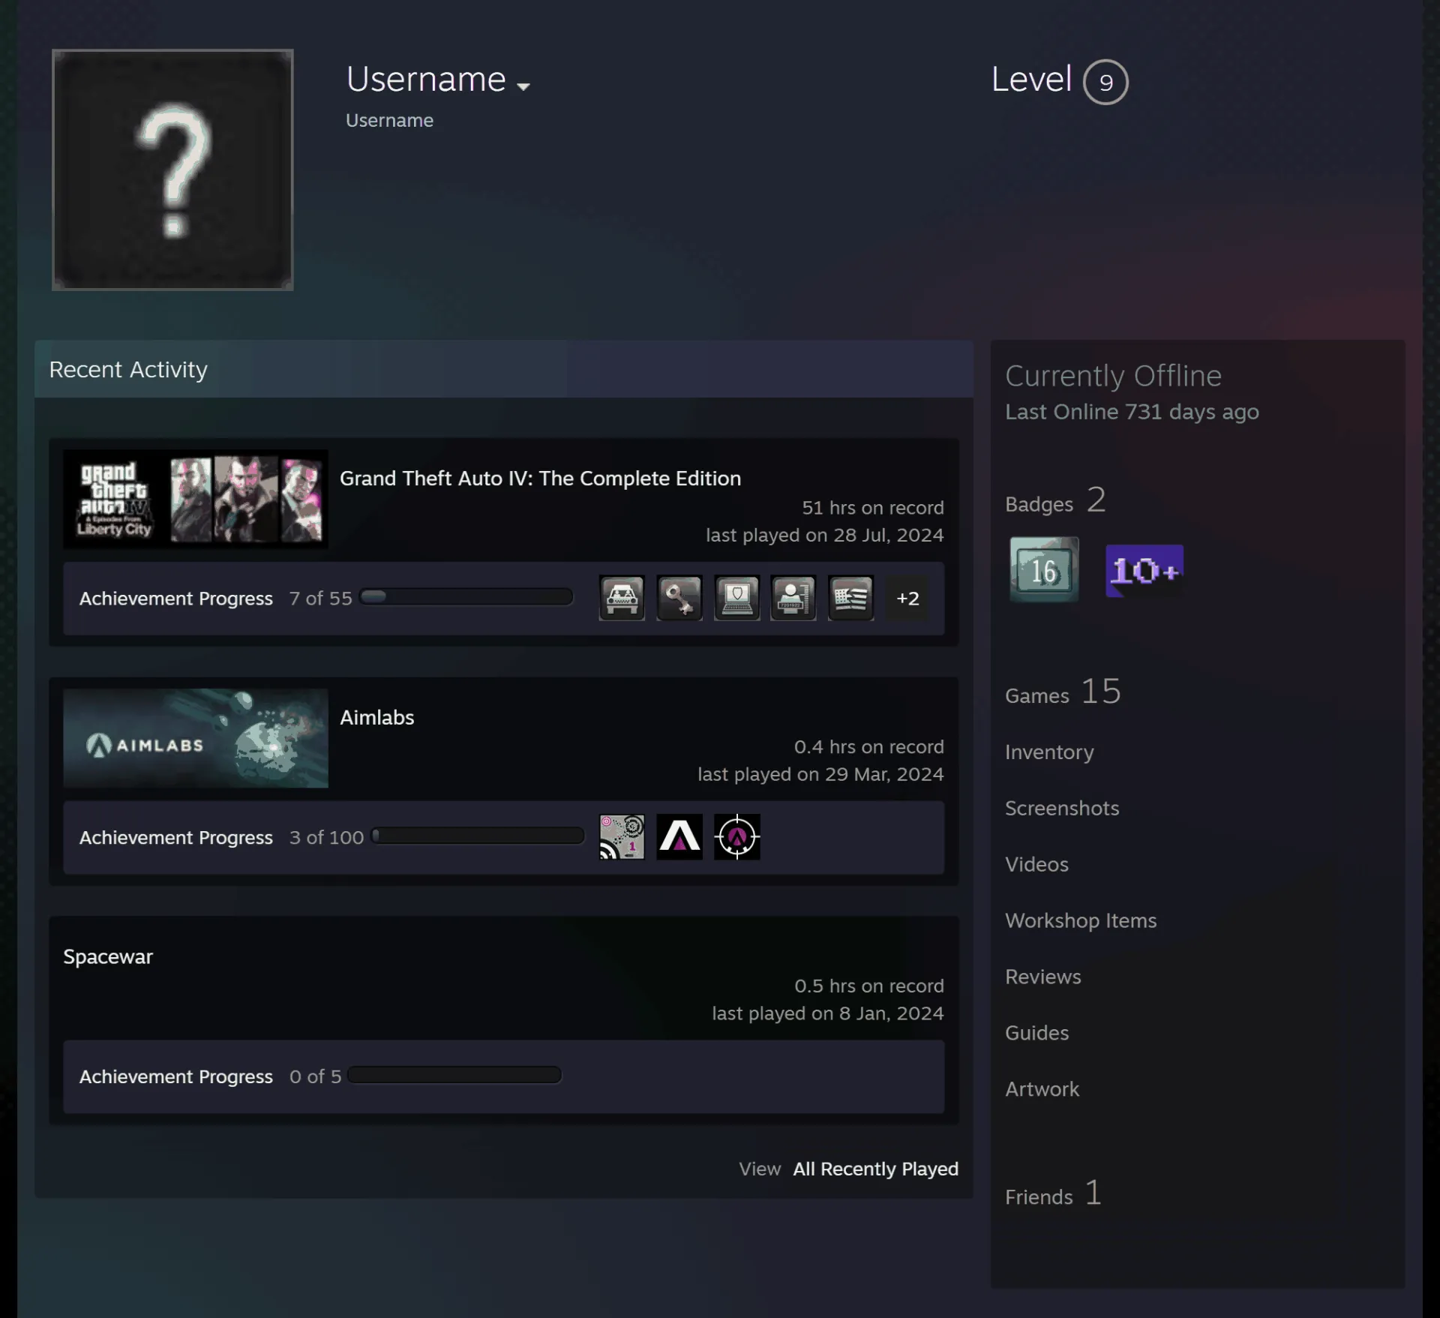1440x1318 pixels.
Task: Open Workshop Items
Action: (1081, 920)
